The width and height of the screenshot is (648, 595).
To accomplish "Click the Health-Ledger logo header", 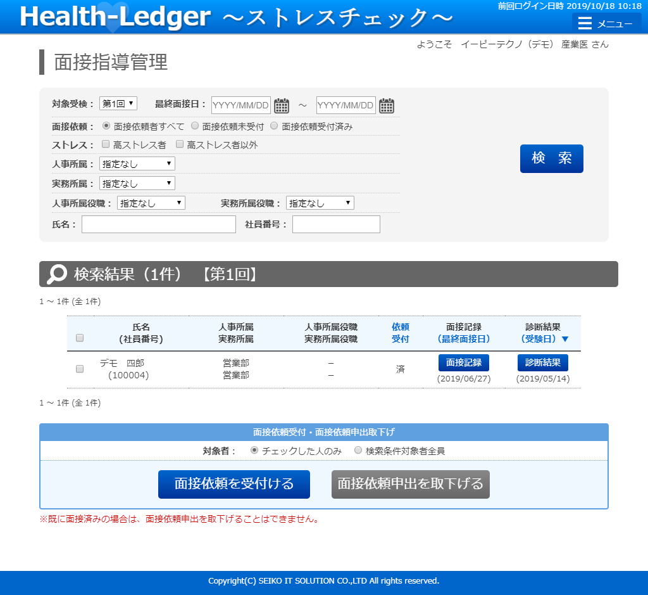I will pos(115,18).
